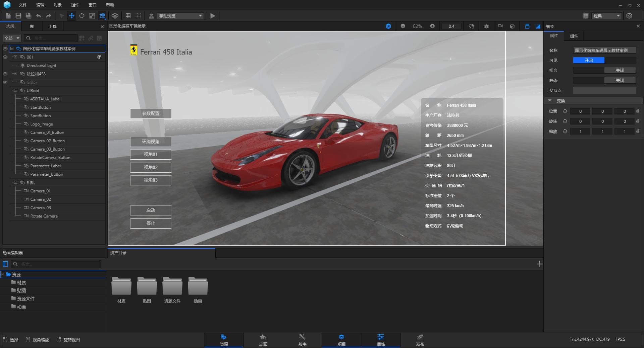Click the 启动 button in viewport
Screen dimensions: 644x348
pos(151,210)
